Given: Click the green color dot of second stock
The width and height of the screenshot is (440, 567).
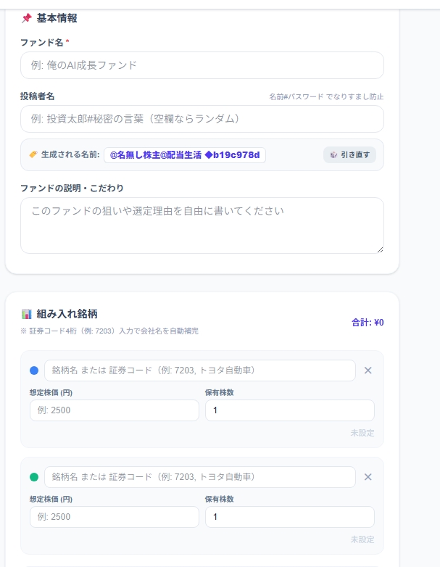Looking at the screenshot, I should click(x=34, y=477).
